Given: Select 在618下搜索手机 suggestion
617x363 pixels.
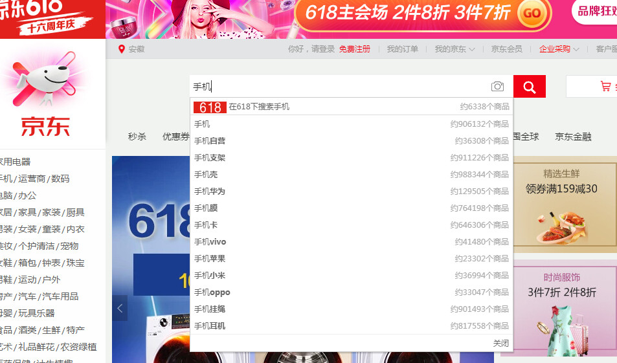Looking at the screenshot, I should point(352,107).
